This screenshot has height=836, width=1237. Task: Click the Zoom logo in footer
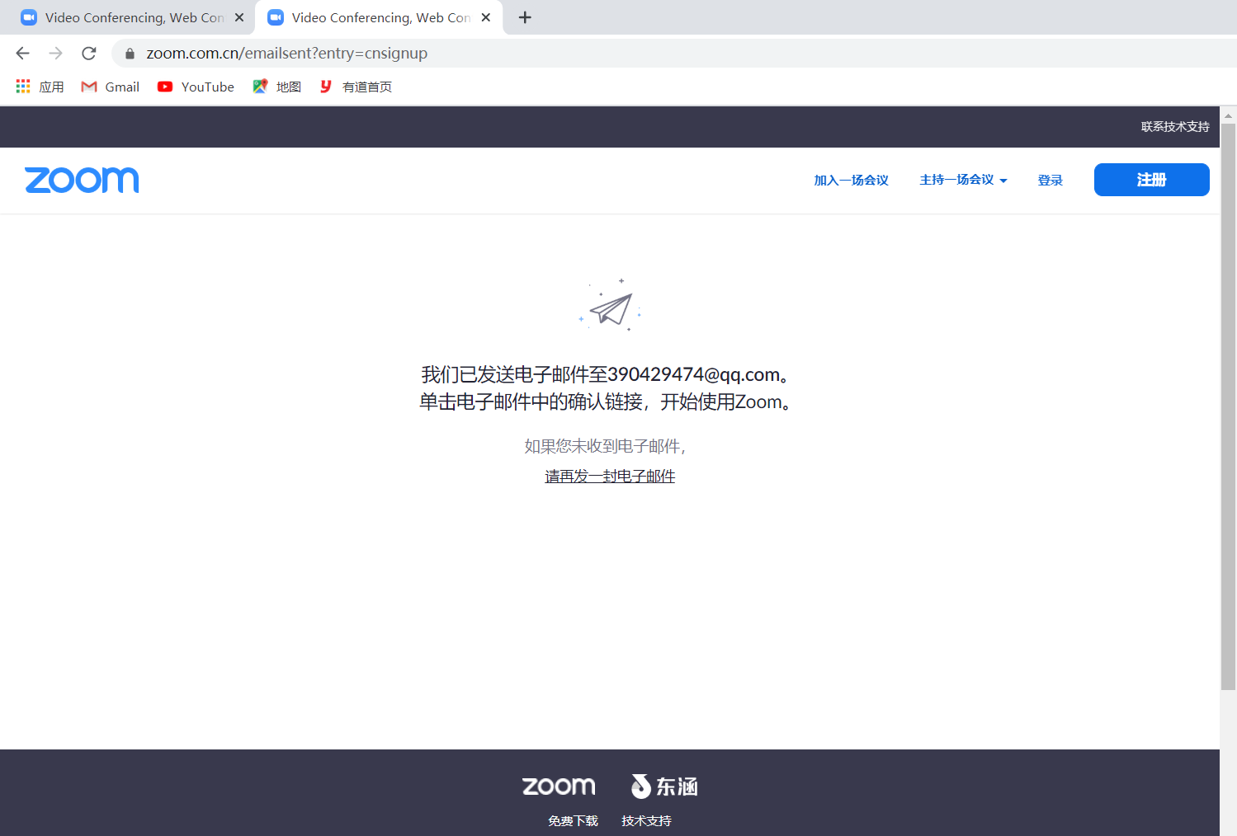pos(559,787)
